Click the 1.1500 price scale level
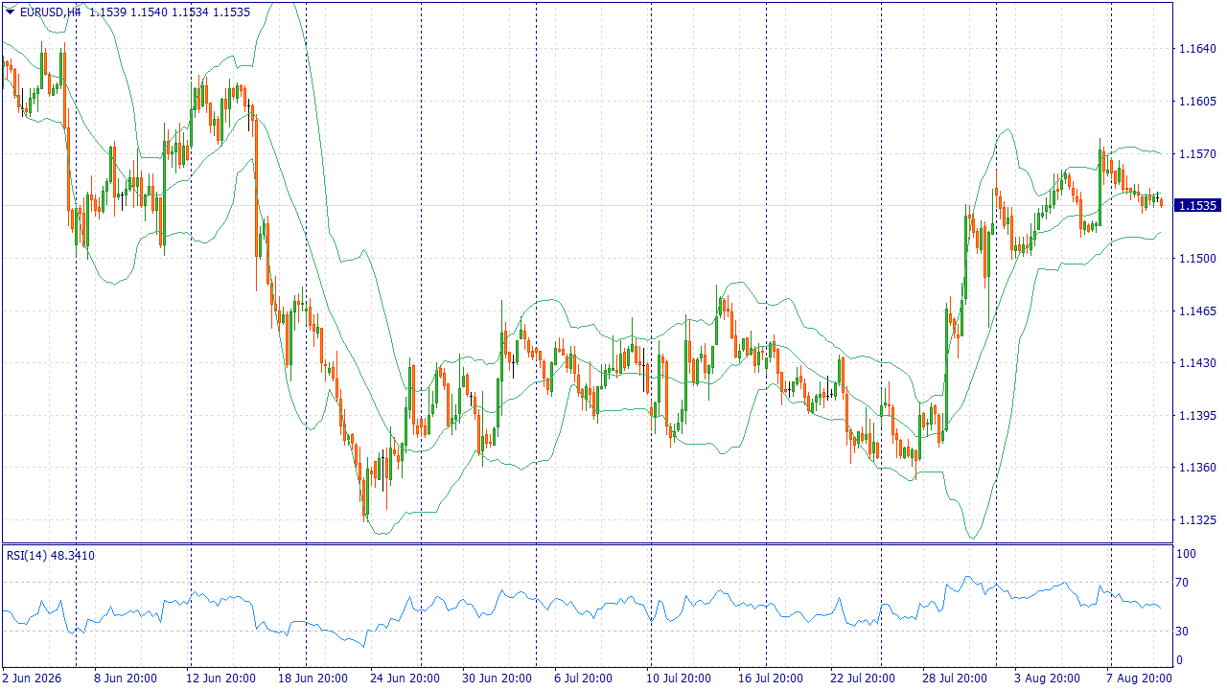 pyautogui.click(x=1197, y=258)
